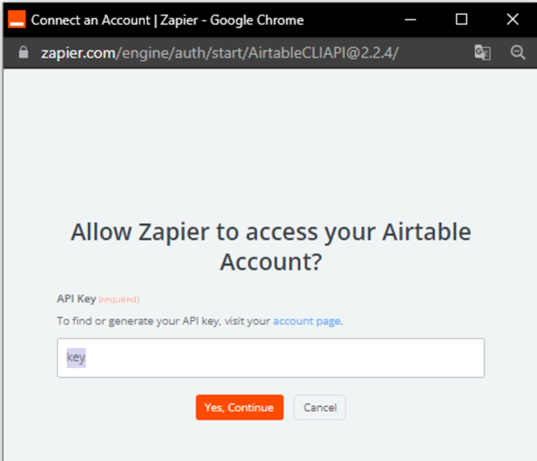Click the zoom magnifier icon in address bar
Viewport: 537px width, 461px height.
(x=518, y=53)
